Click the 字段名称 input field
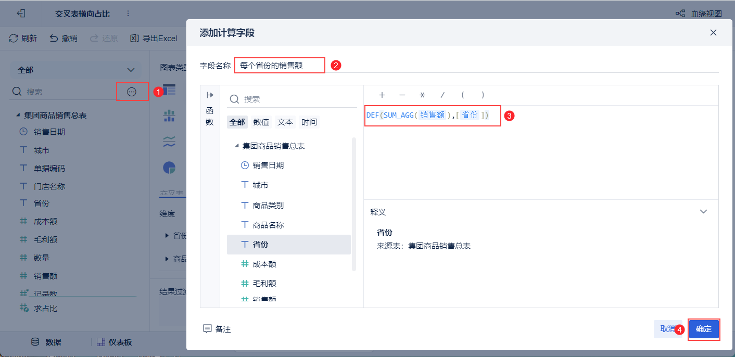The height and width of the screenshot is (357, 735). 280,66
